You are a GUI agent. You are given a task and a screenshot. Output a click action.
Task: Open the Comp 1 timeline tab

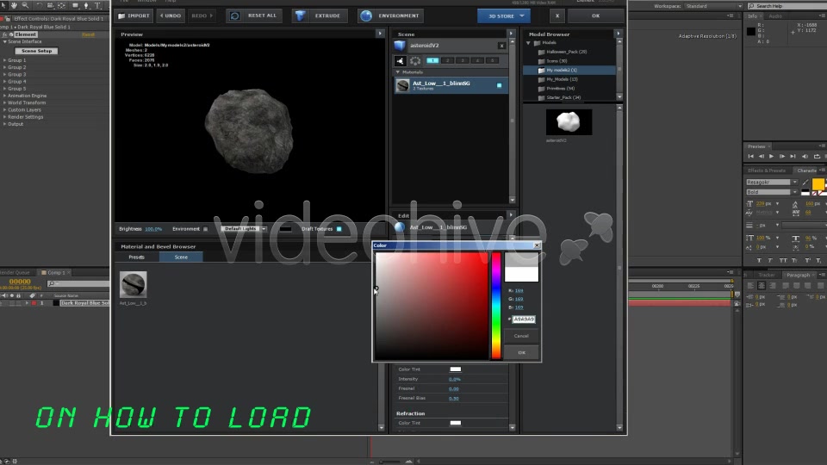57,273
